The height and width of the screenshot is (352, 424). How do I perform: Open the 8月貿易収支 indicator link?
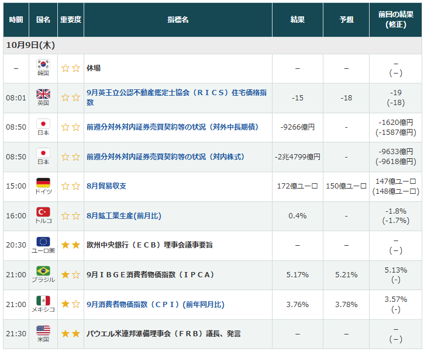click(106, 186)
